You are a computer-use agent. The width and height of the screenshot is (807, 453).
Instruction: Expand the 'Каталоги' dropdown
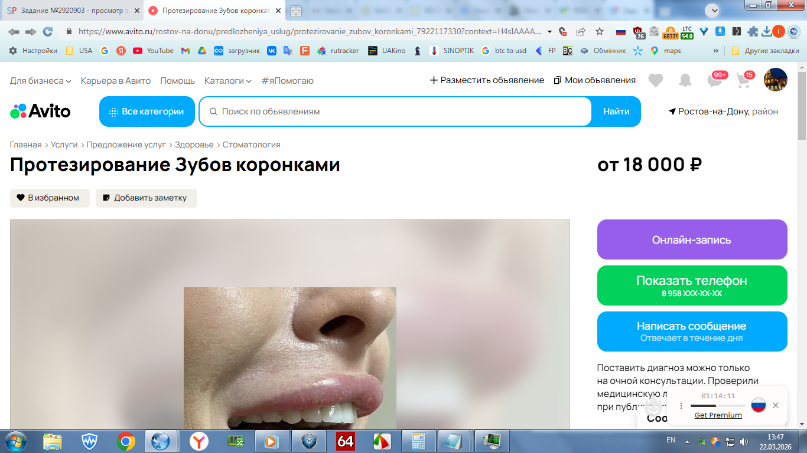point(228,80)
